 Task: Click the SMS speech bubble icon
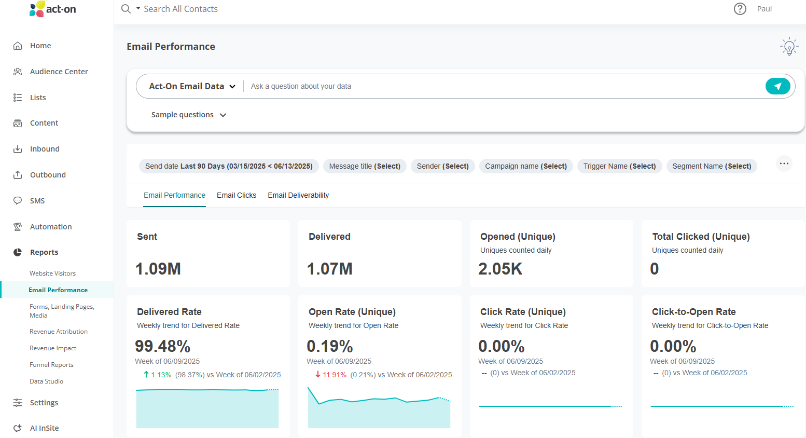(x=18, y=201)
